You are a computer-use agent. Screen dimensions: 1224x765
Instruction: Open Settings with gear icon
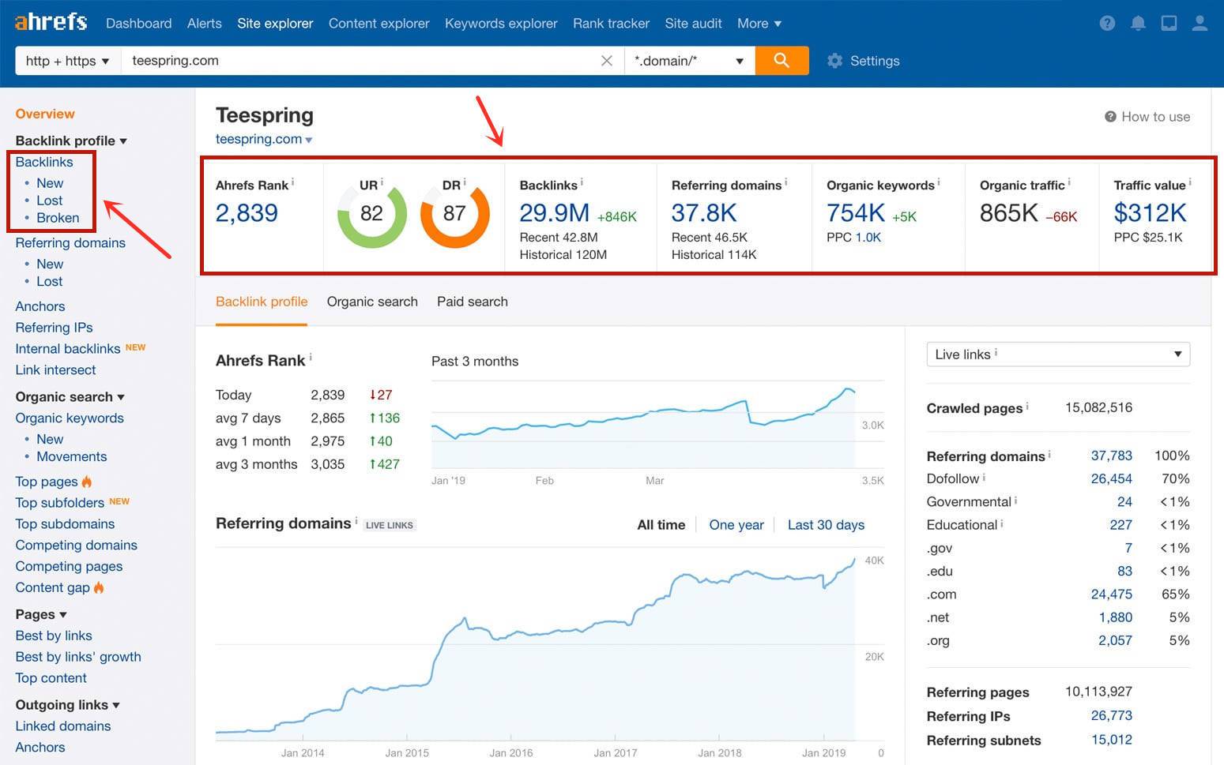863,61
